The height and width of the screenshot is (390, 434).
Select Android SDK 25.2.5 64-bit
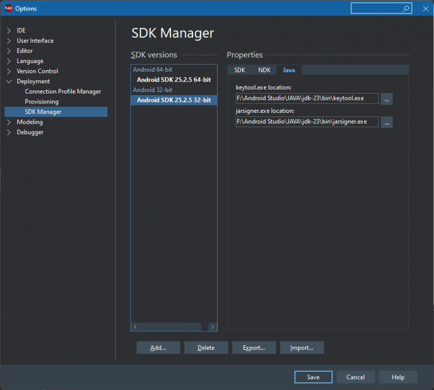click(174, 80)
